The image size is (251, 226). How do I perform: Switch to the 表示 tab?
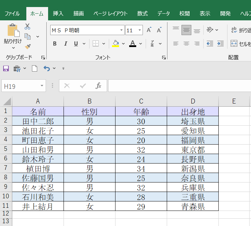[205, 14]
